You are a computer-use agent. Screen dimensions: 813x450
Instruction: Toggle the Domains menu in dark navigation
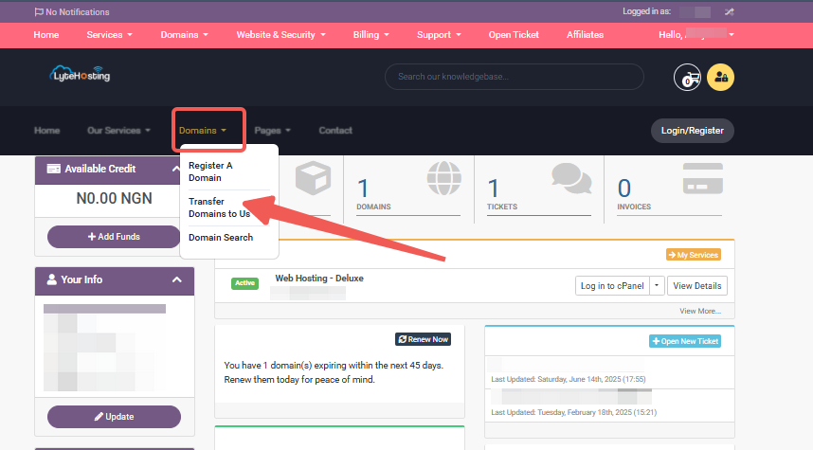(x=203, y=131)
